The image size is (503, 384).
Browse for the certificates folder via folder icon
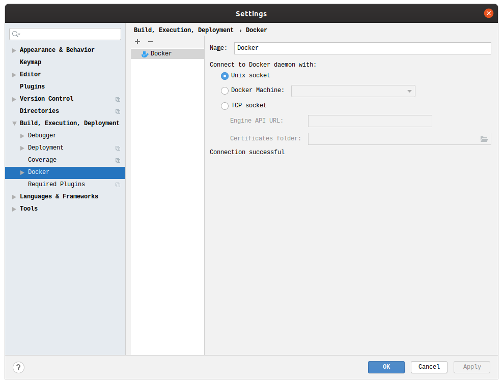coord(484,139)
